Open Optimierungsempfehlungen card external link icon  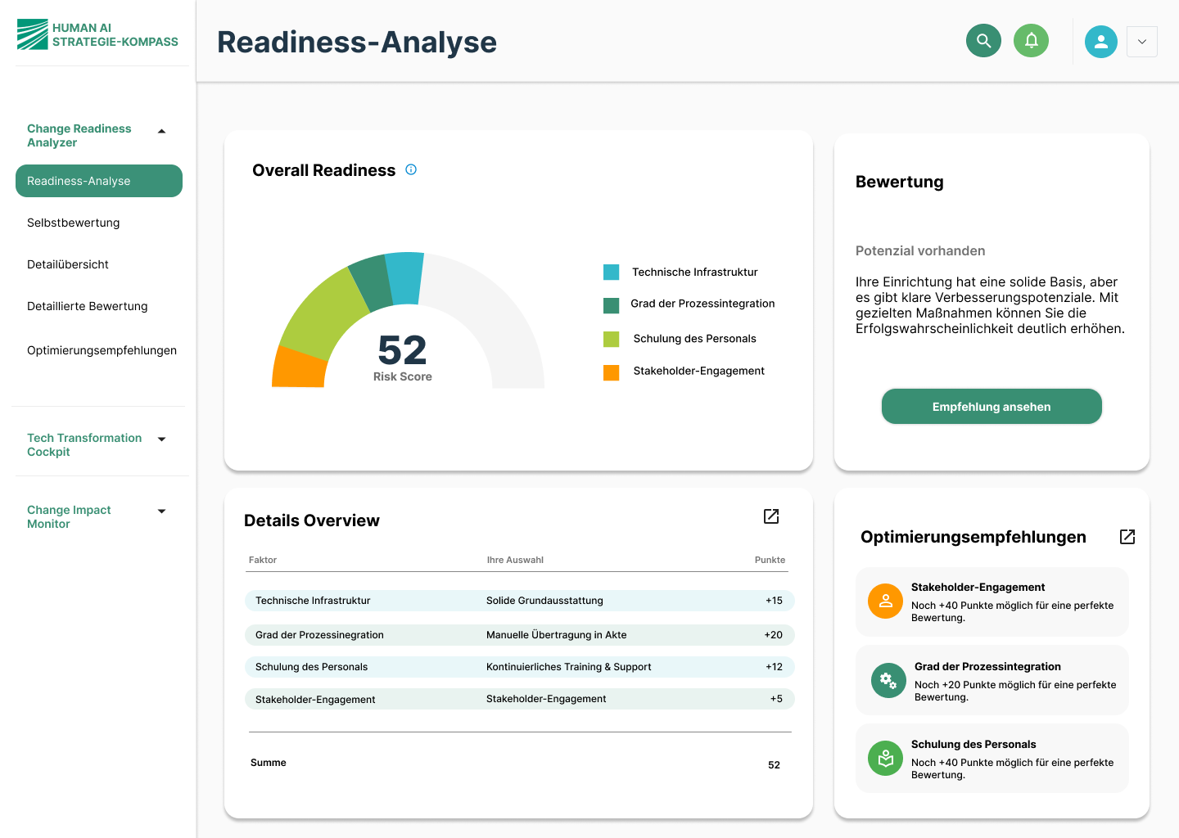1127,537
